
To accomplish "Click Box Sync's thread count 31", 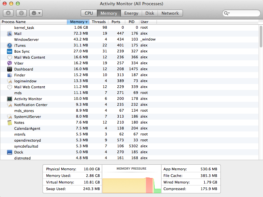I will [x=105, y=51].
